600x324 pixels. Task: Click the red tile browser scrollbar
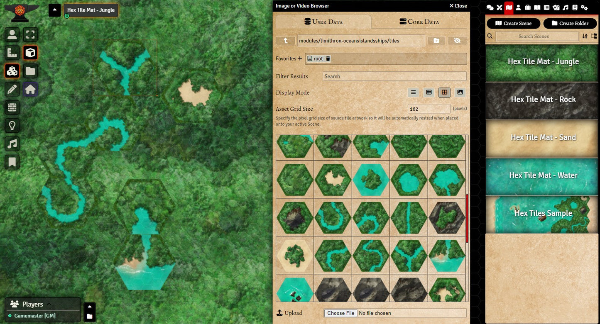click(x=468, y=218)
